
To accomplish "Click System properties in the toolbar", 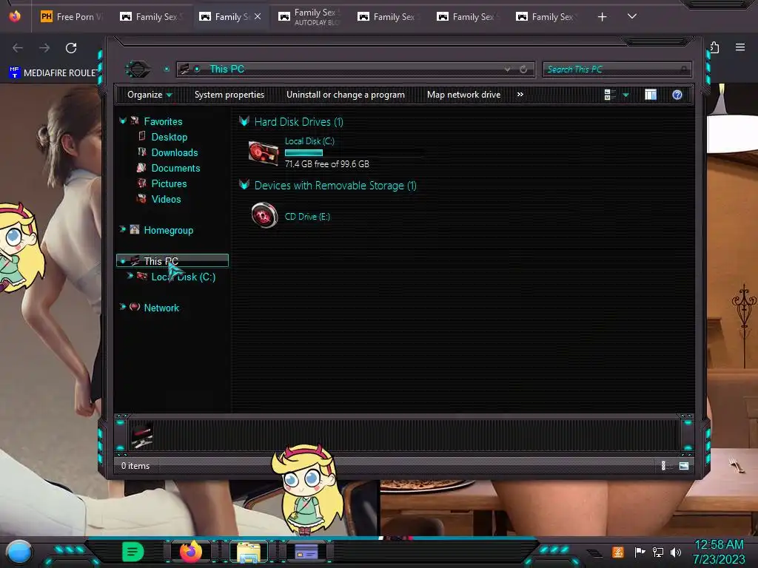I will [229, 95].
